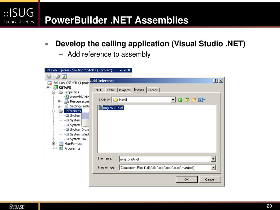This screenshot has height=210, width=280.
Task: Click the OK button
Action: tap(186, 179)
